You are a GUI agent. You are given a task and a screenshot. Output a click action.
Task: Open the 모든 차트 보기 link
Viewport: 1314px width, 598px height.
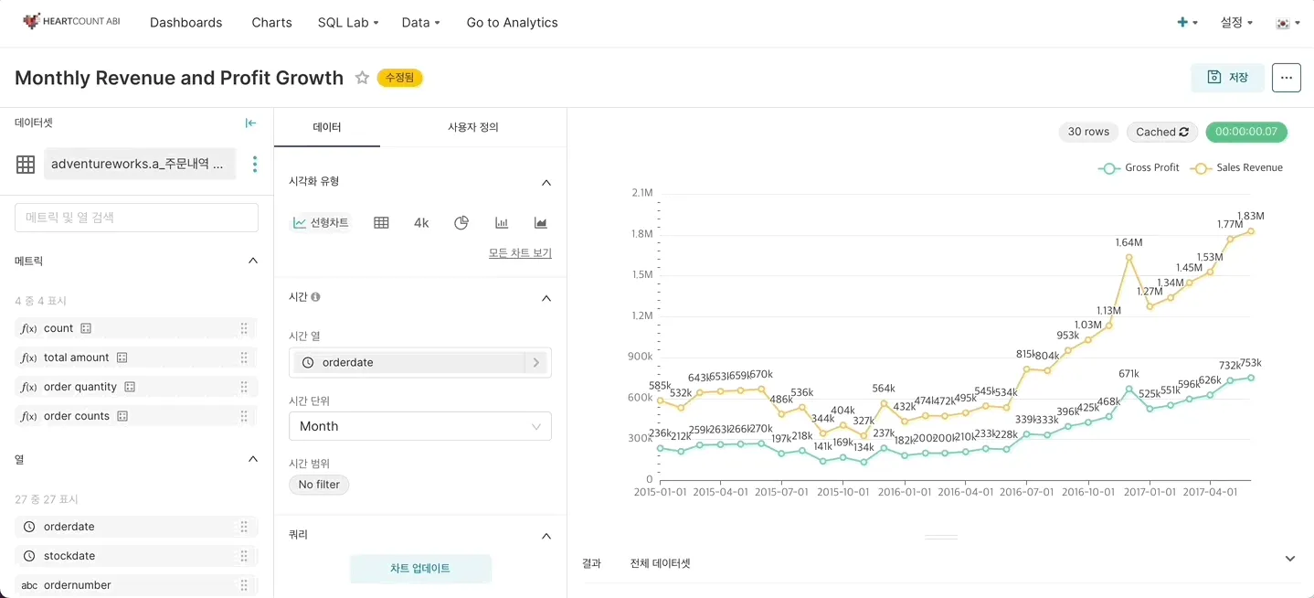(x=520, y=253)
